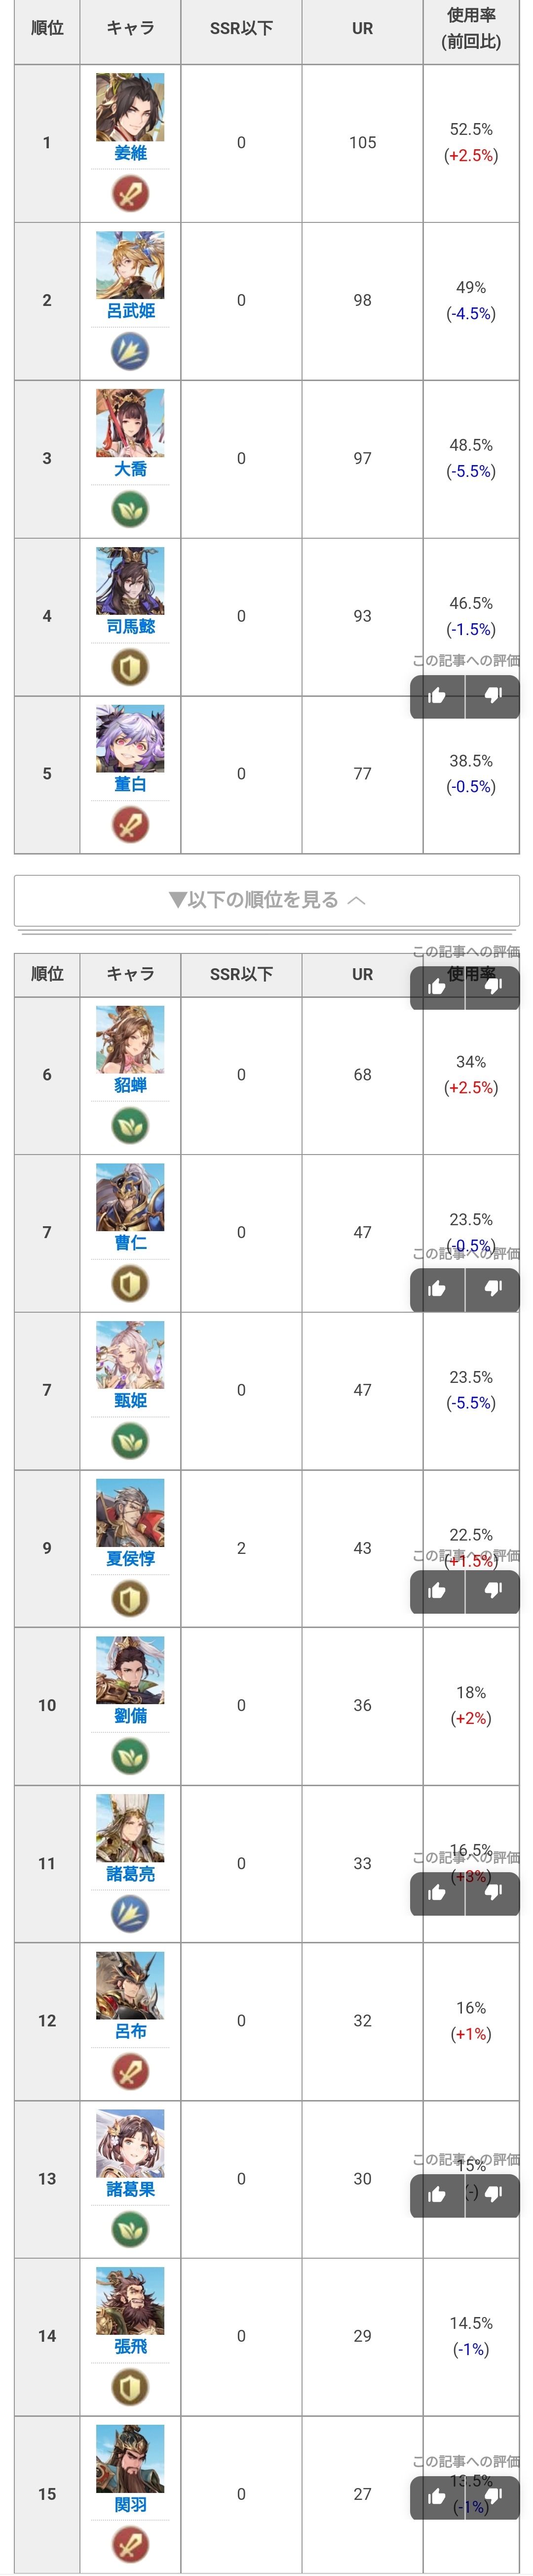Click the gold shield icon under 司馬懿

coord(130,667)
